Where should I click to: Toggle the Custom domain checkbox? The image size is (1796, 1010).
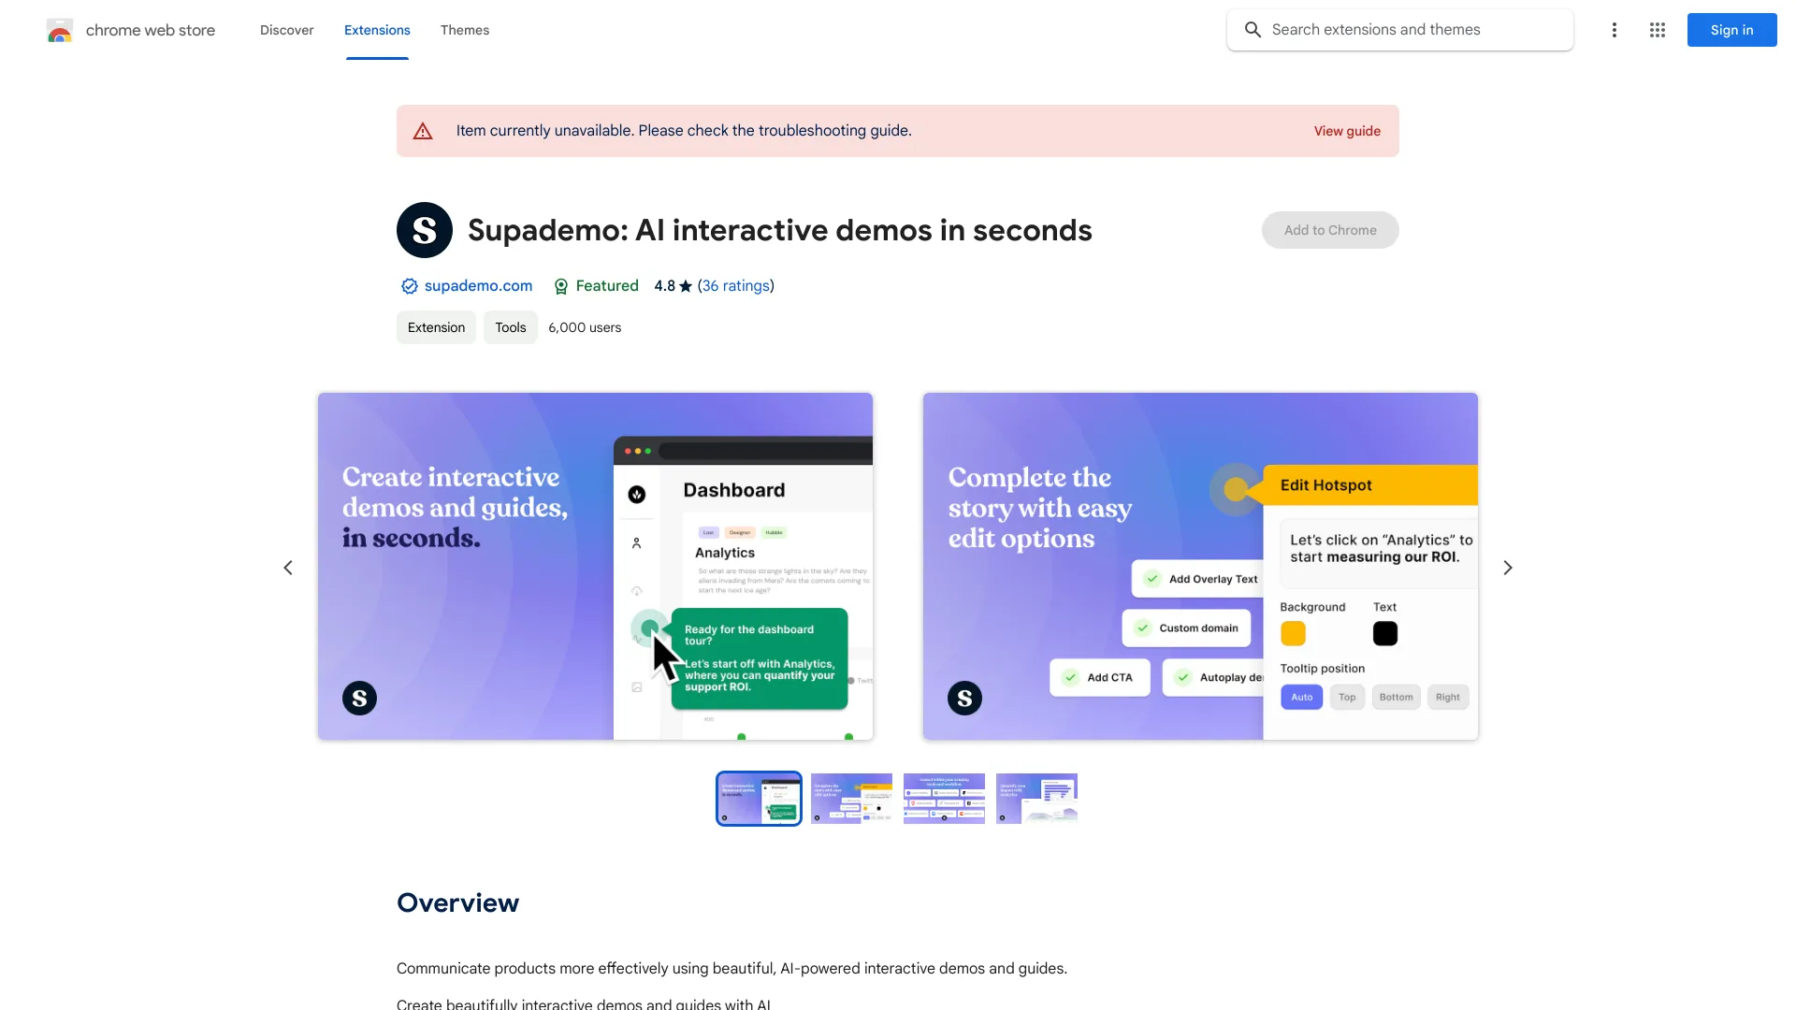(x=1141, y=628)
